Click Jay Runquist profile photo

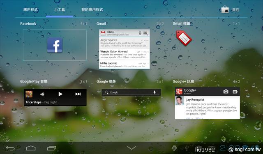(x=180, y=101)
